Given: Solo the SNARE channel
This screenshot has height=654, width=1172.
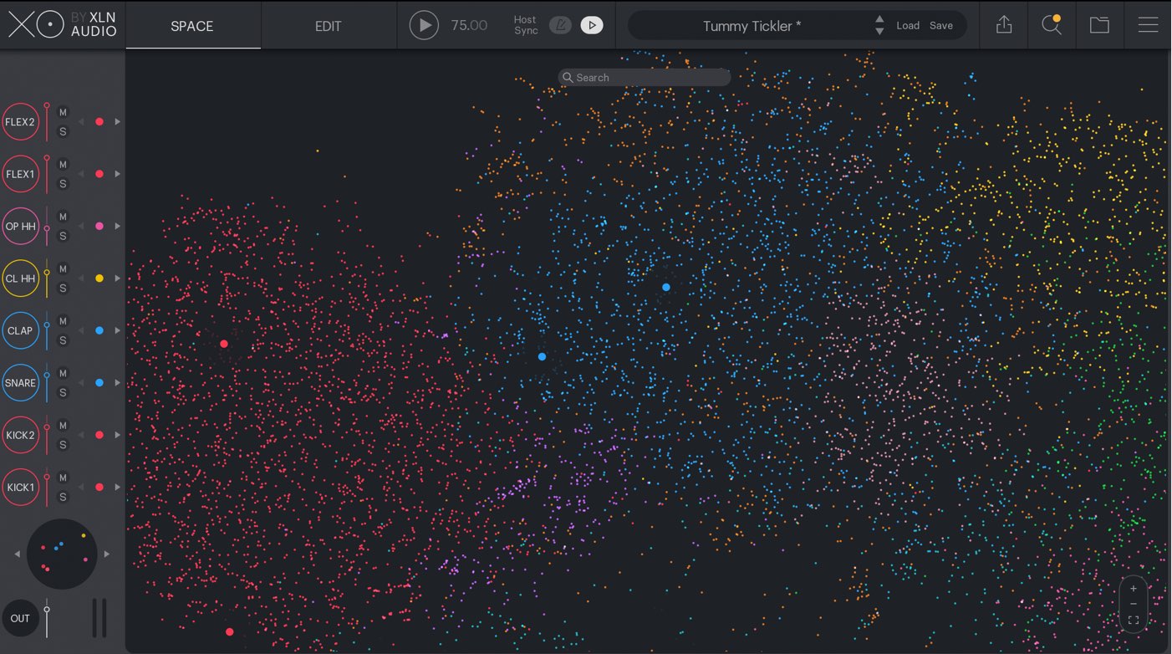Looking at the screenshot, I should (x=63, y=393).
